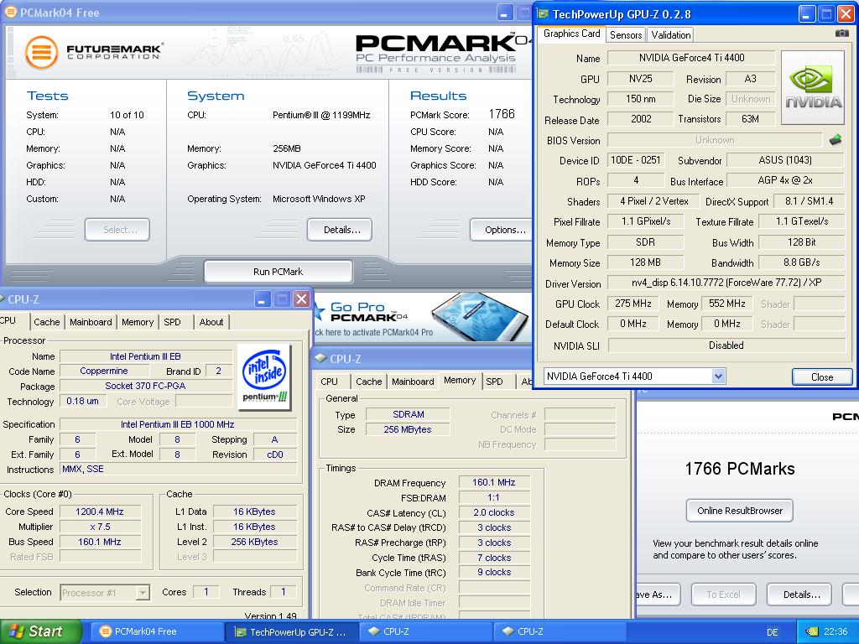859x644 pixels.
Task: Click the Close button in GPU-Z
Action: click(822, 377)
